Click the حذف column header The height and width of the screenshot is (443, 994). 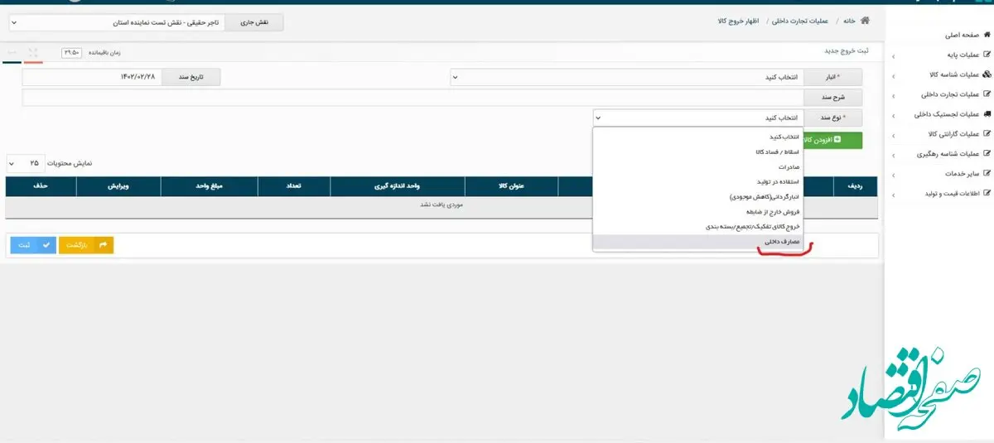click(x=41, y=186)
